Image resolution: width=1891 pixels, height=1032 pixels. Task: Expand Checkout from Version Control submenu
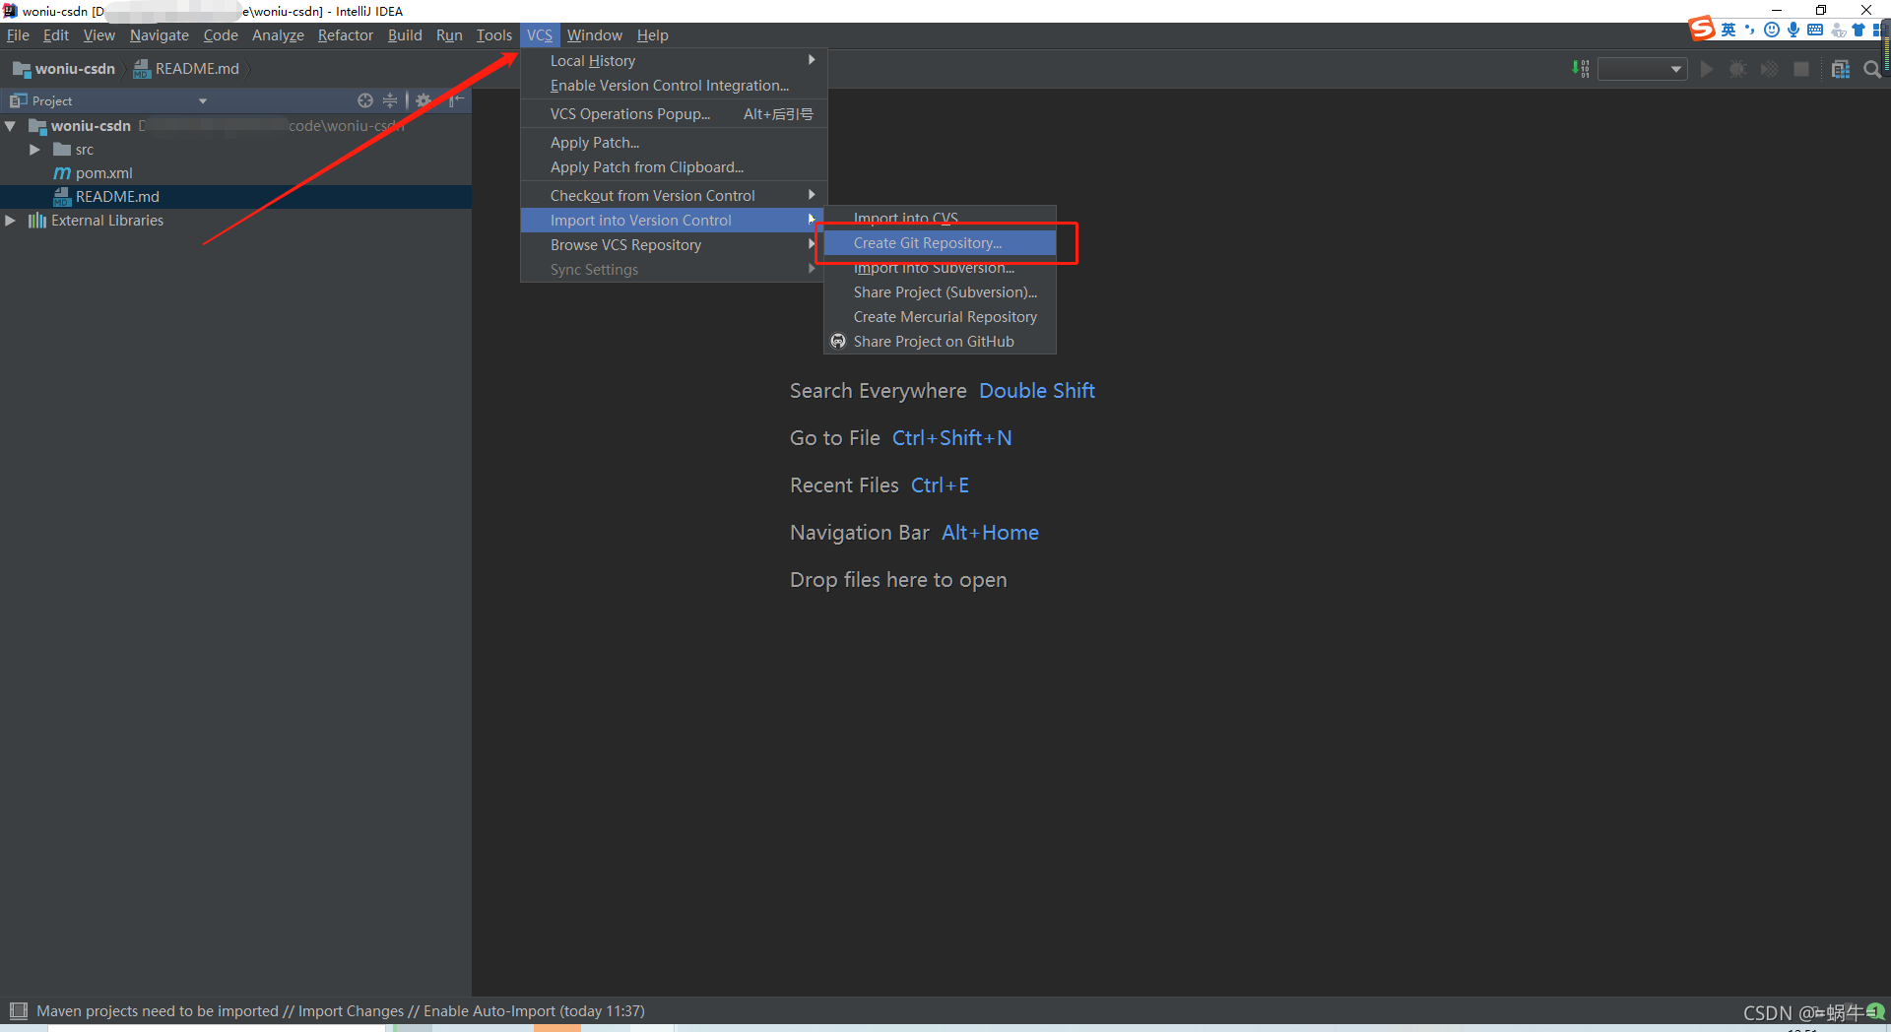(x=674, y=196)
